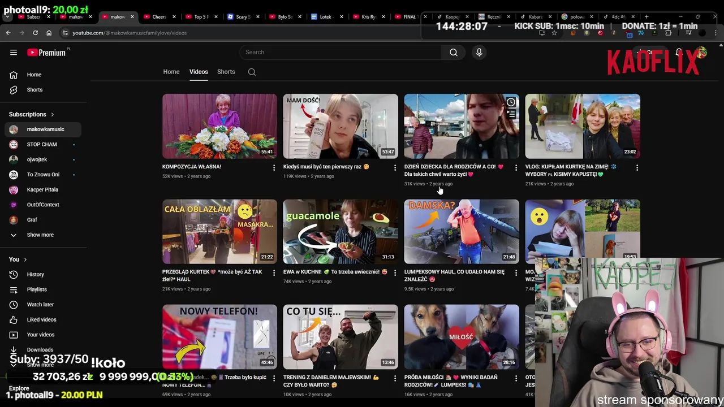This screenshot has width=724, height=407.
Task: Open Kacper Pitala subscription
Action: (x=43, y=190)
